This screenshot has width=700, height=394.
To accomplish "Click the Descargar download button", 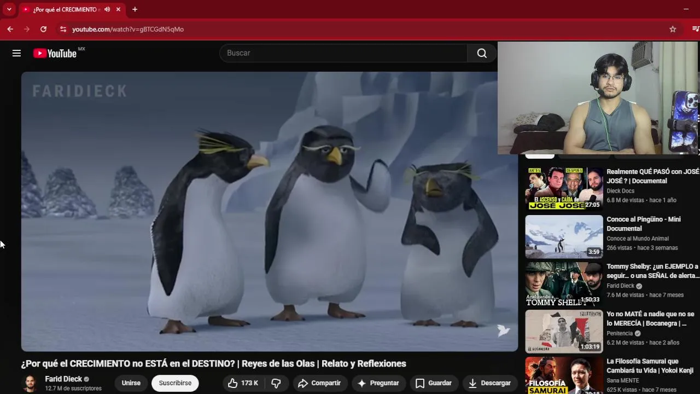I will (489, 383).
